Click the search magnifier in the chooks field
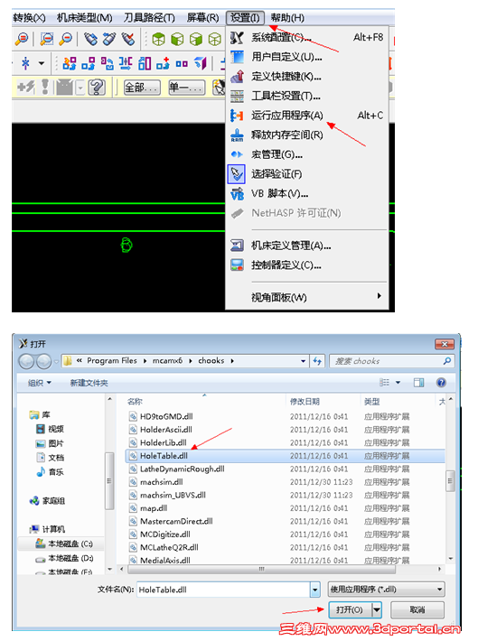Screen dimensions: 478x641 coord(447,361)
